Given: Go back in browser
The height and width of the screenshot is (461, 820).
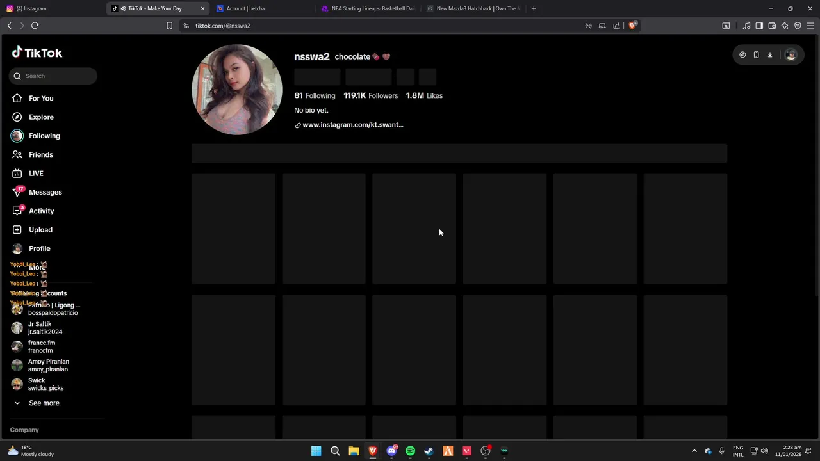Looking at the screenshot, I should point(10,26).
